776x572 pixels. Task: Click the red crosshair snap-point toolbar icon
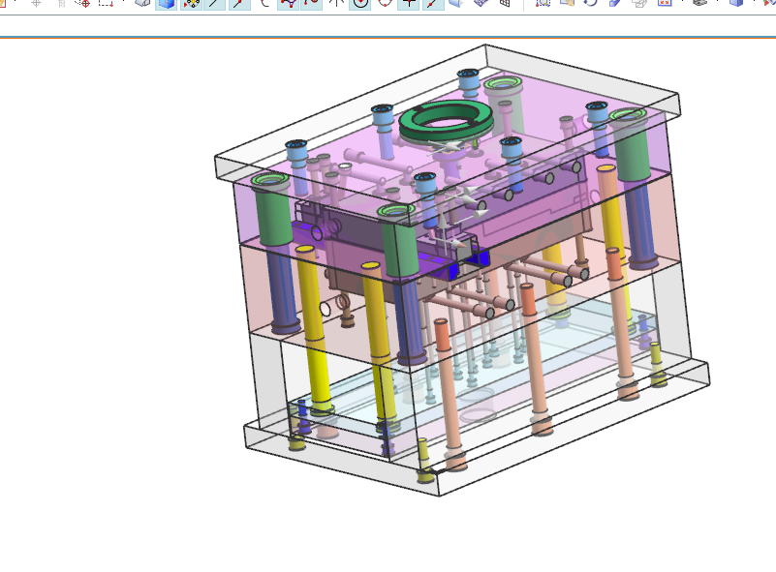pyautogui.click(x=82, y=3)
